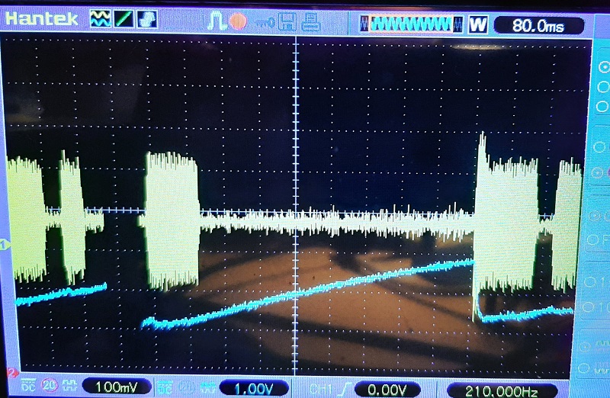The image size is (610, 398).
Task: Click the rising edge trigger slope symbol
Action: click(345, 388)
